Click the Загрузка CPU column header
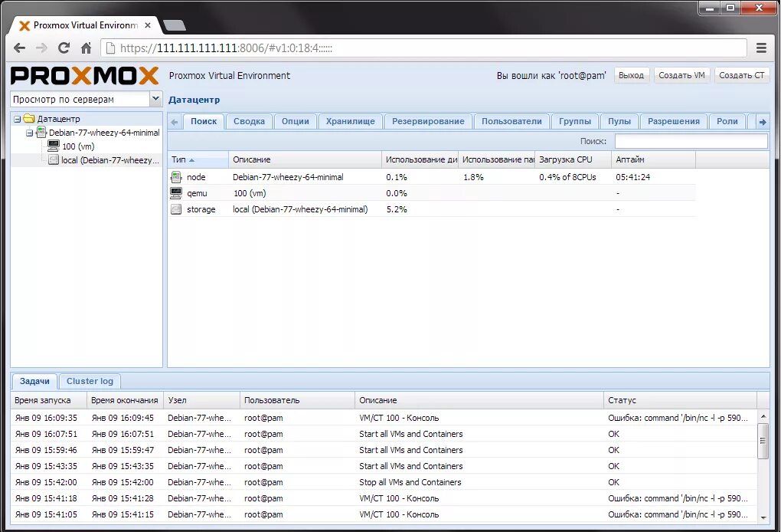The width and height of the screenshot is (781, 532). 573,159
